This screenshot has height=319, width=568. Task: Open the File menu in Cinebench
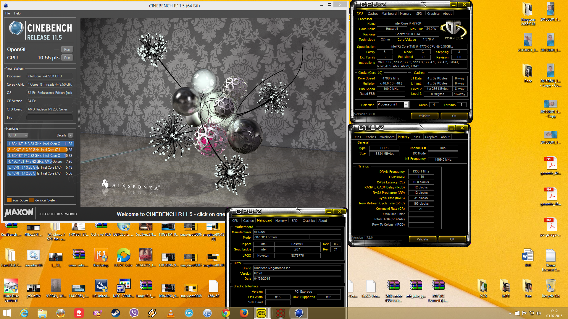tap(8, 13)
